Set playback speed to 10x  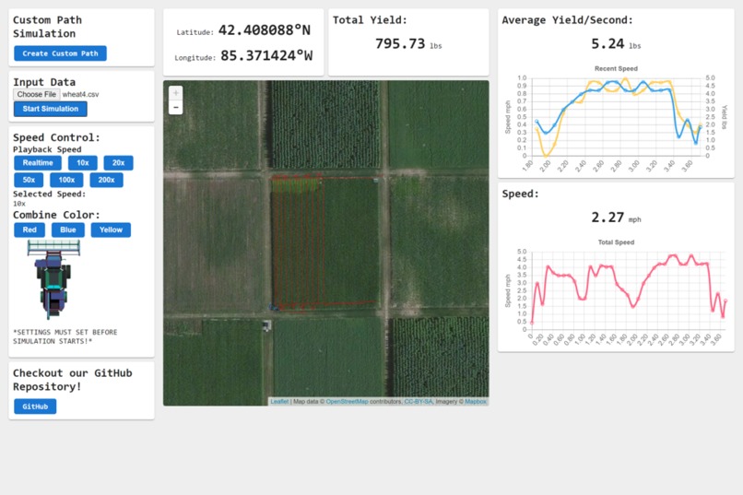83,163
